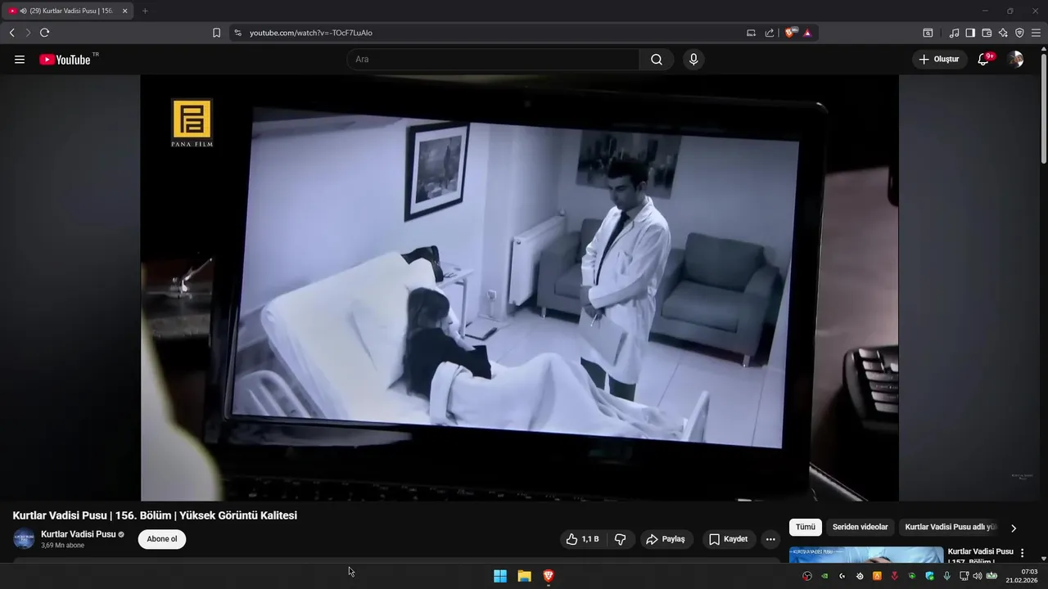Bookmark this page with the bookmark icon

(216, 33)
